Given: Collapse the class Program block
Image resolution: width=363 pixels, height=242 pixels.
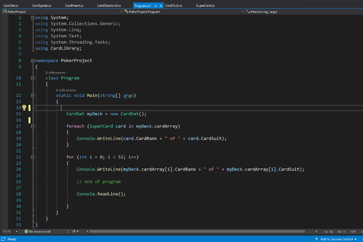Looking at the screenshot, I should coord(33,78).
